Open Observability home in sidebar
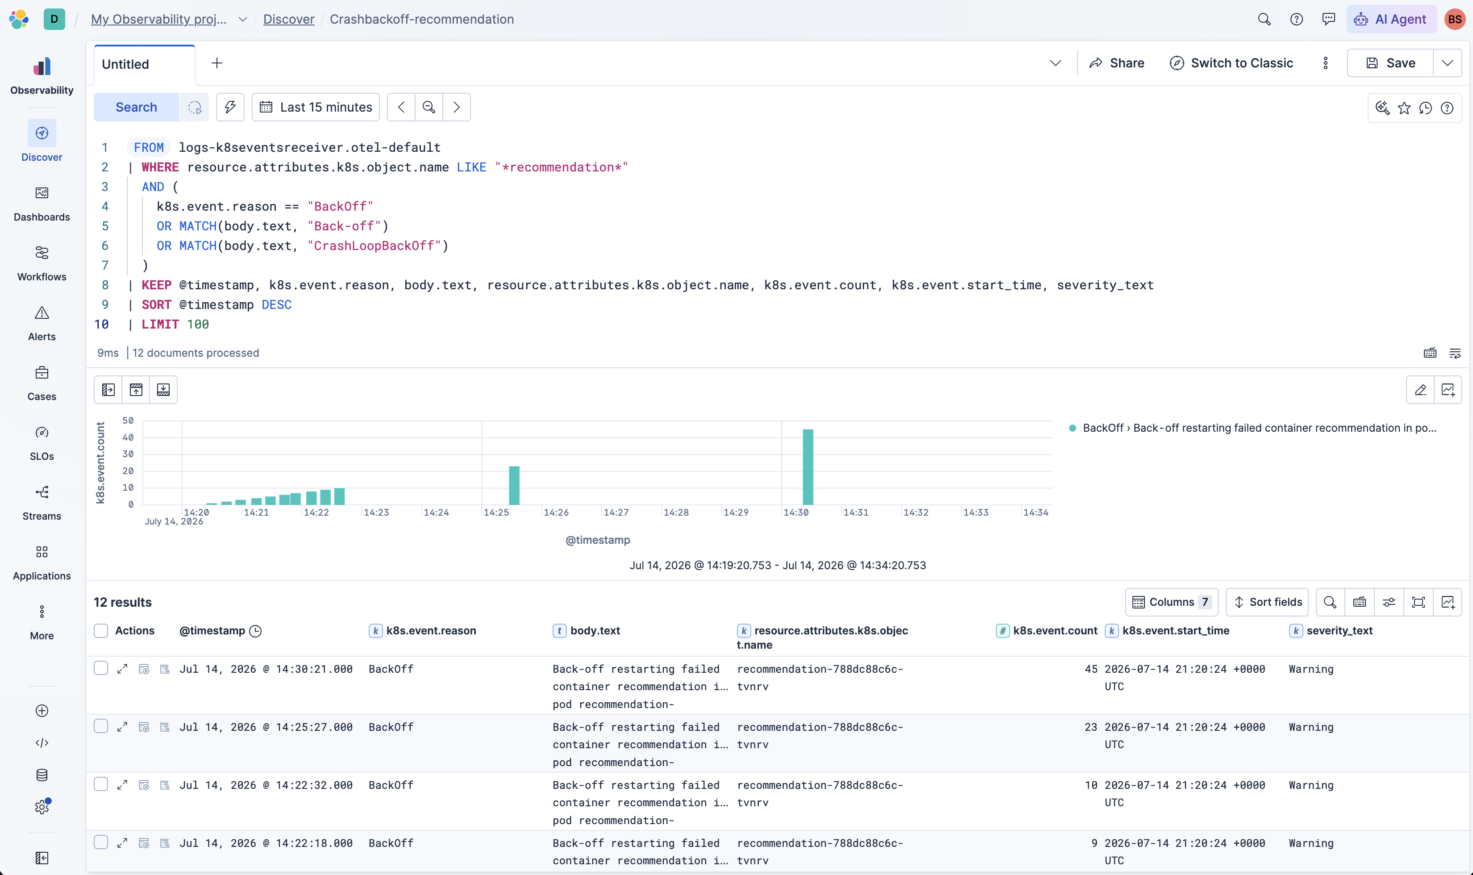Screen dimensions: 1473x875 click(42, 76)
